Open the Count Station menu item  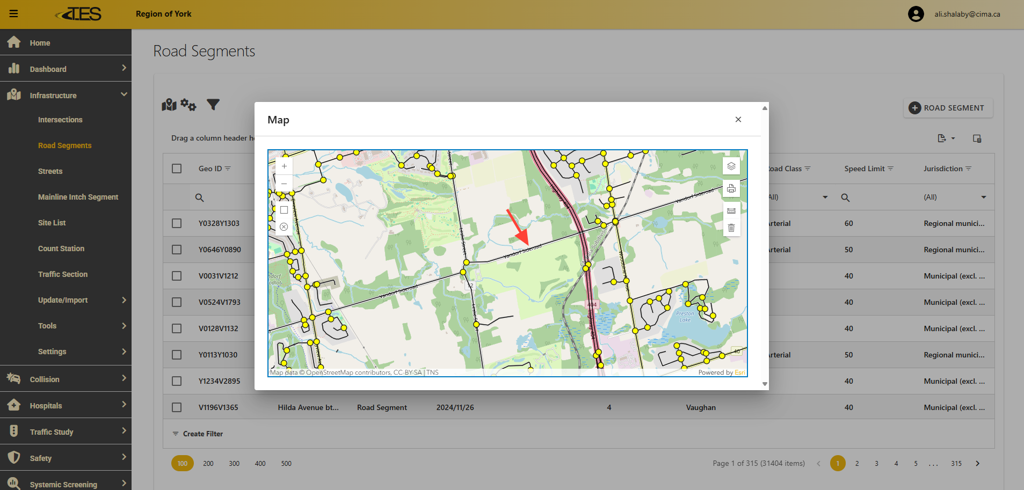point(61,248)
